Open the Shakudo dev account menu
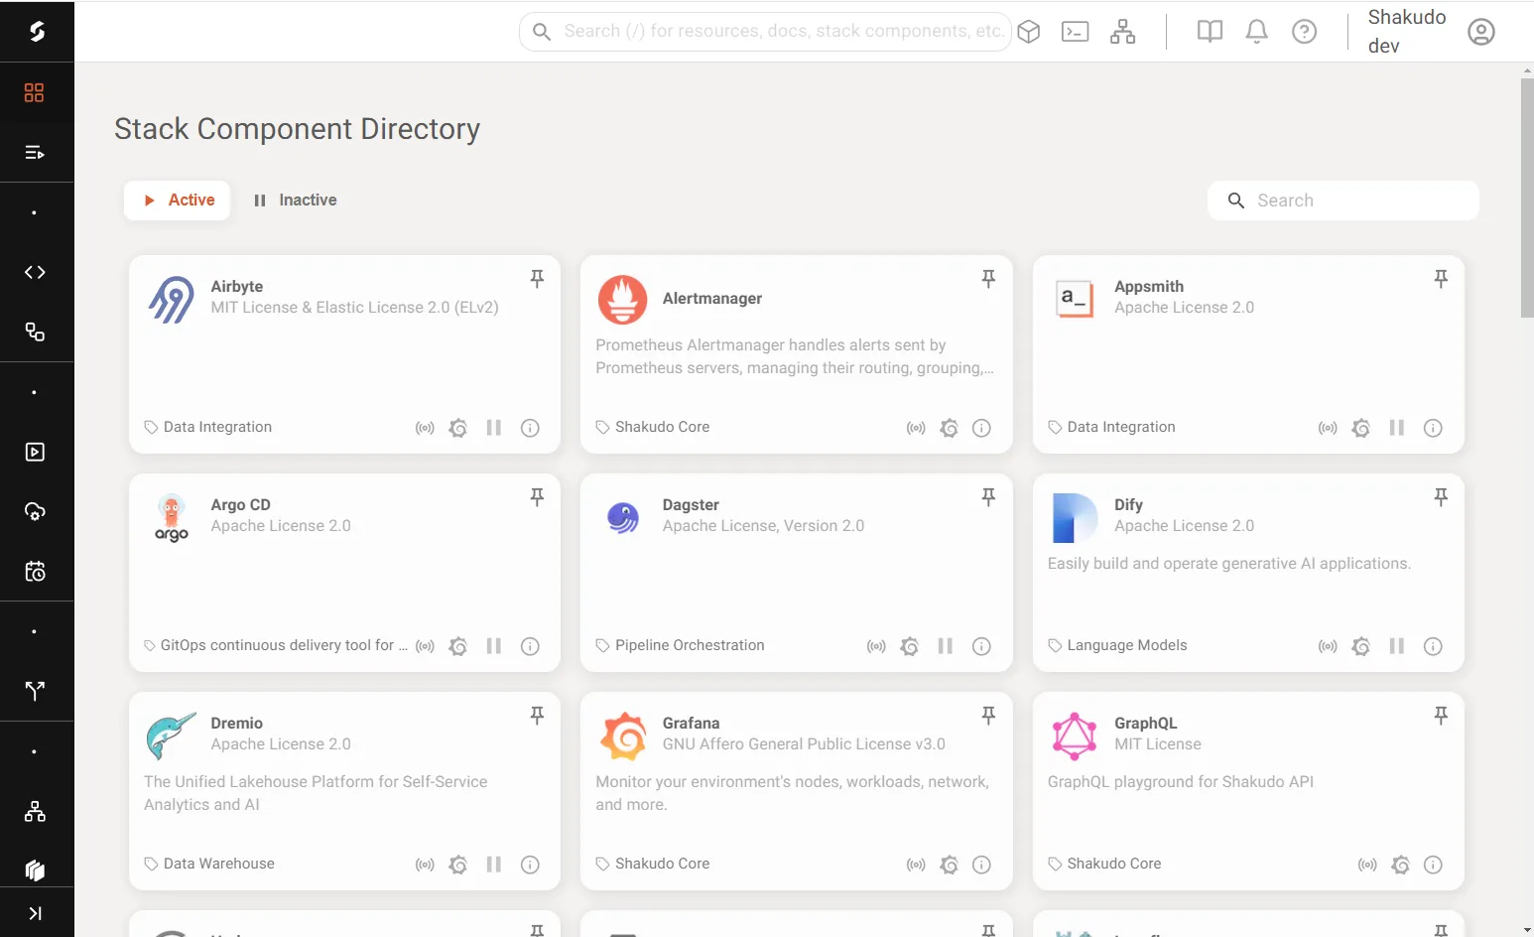The height and width of the screenshot is (937, 1534). [1407, 32]
